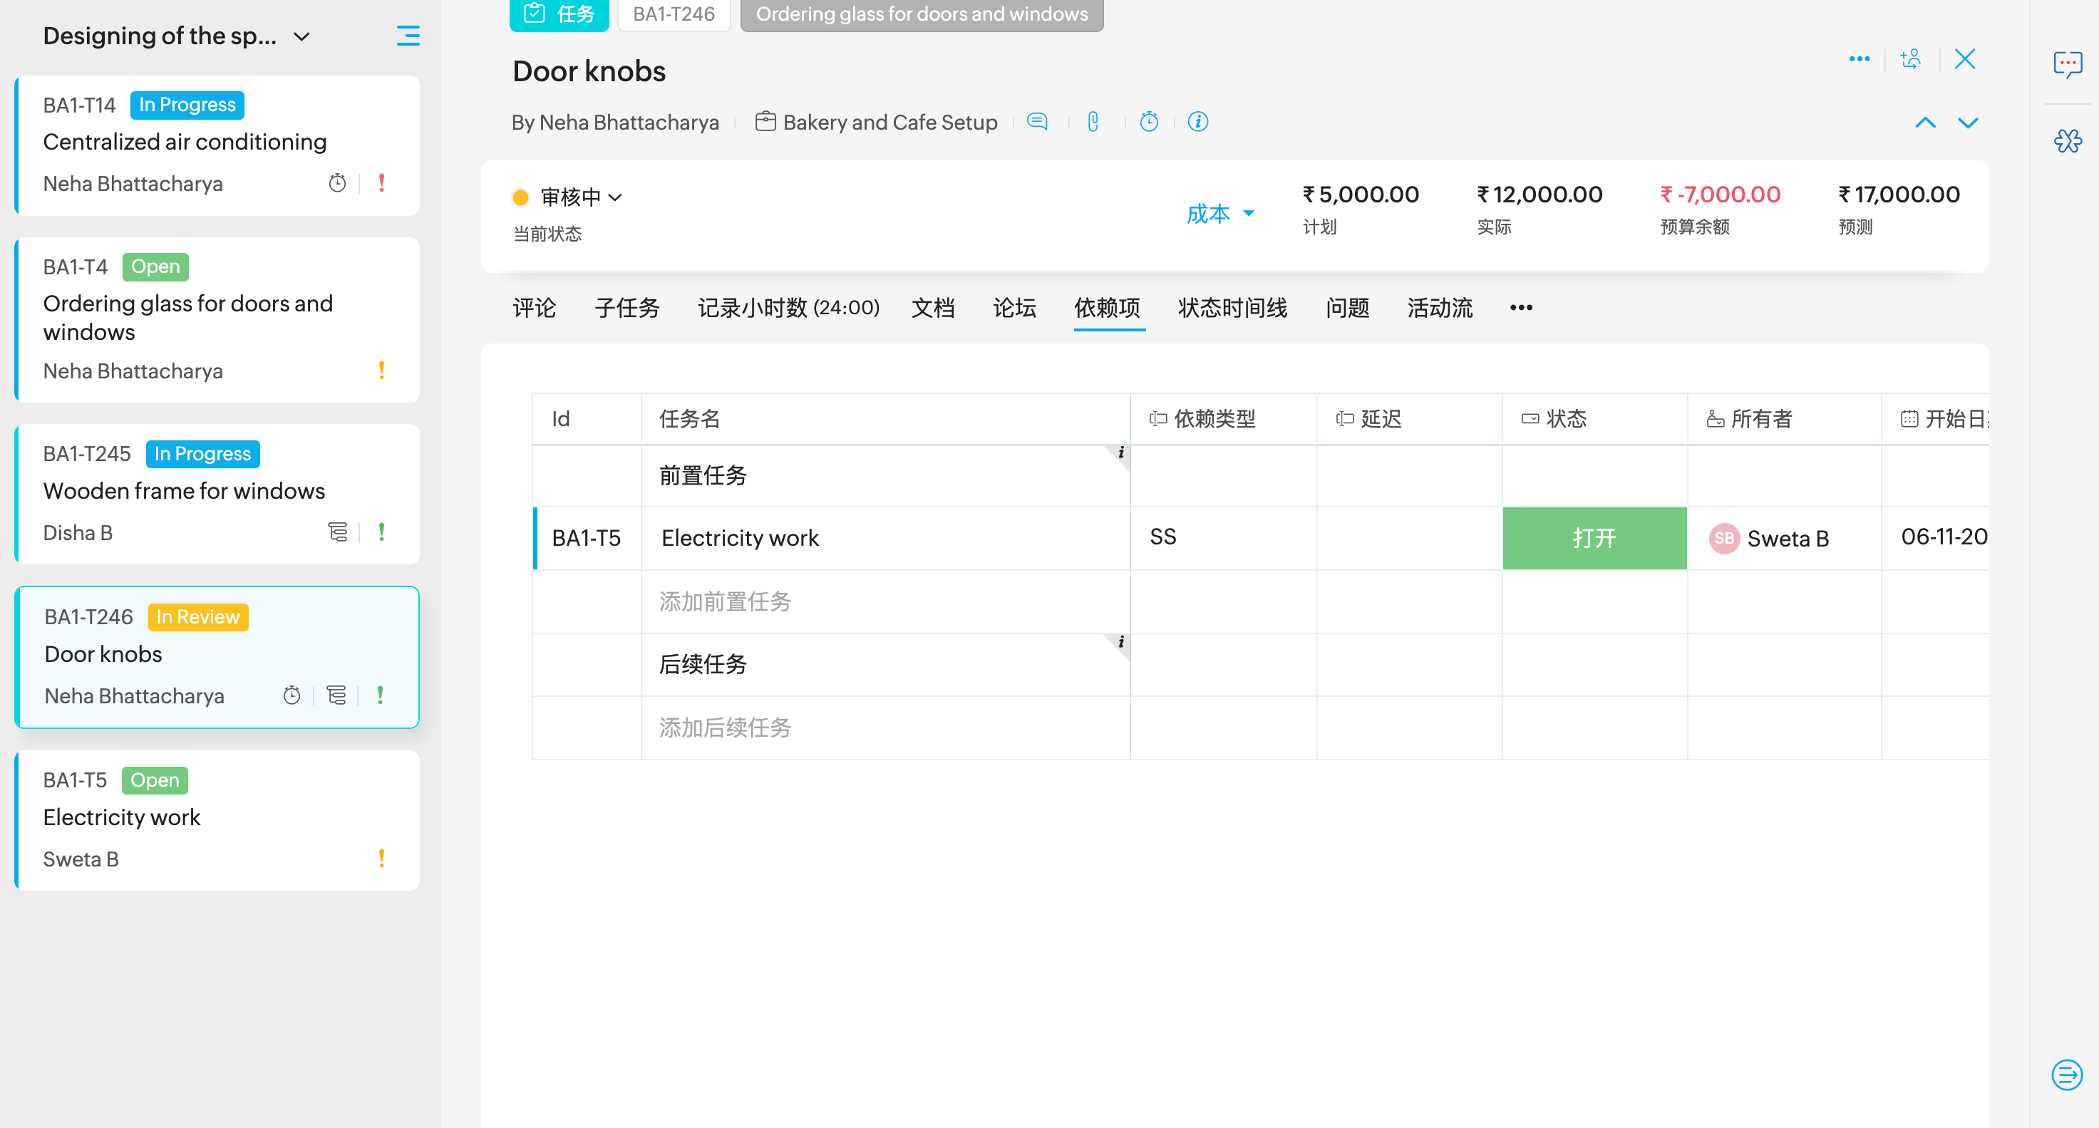Click the add follower icon
This screenshot has height=1128, width=2099.
[1911, 58]
